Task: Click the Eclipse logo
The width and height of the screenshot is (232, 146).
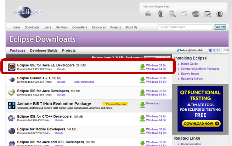Action: pyautogui.click(x=28, y=12)
